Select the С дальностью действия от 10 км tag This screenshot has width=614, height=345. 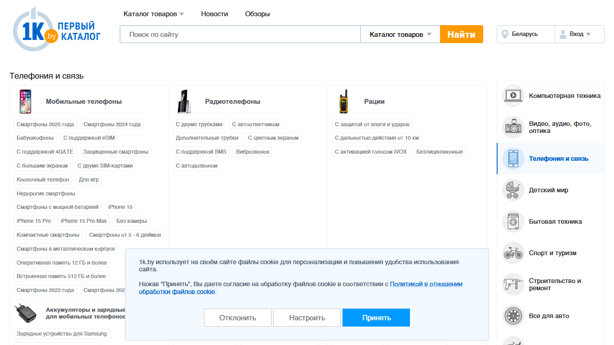point(377,138)
